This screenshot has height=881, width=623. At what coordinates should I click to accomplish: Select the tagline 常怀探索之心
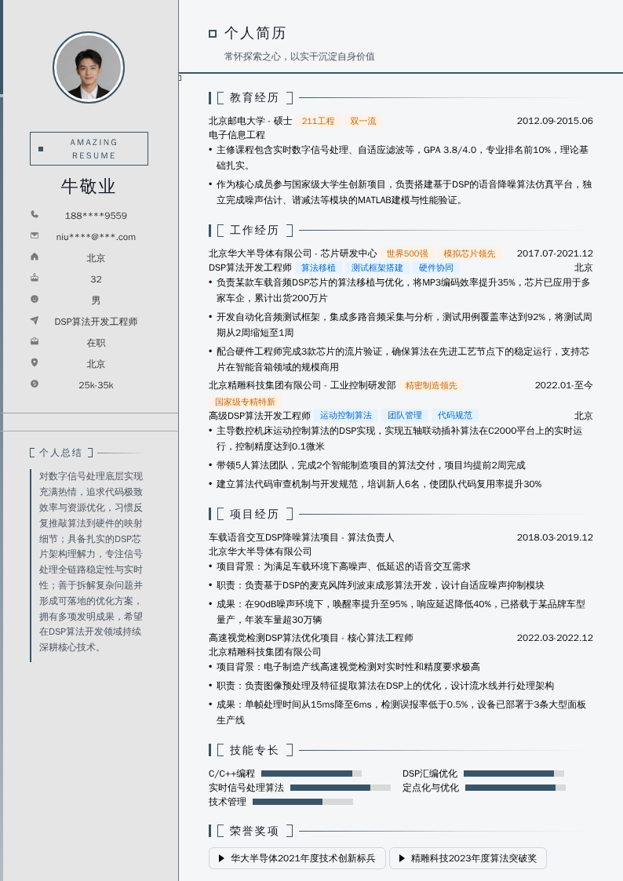click(252, 56)
